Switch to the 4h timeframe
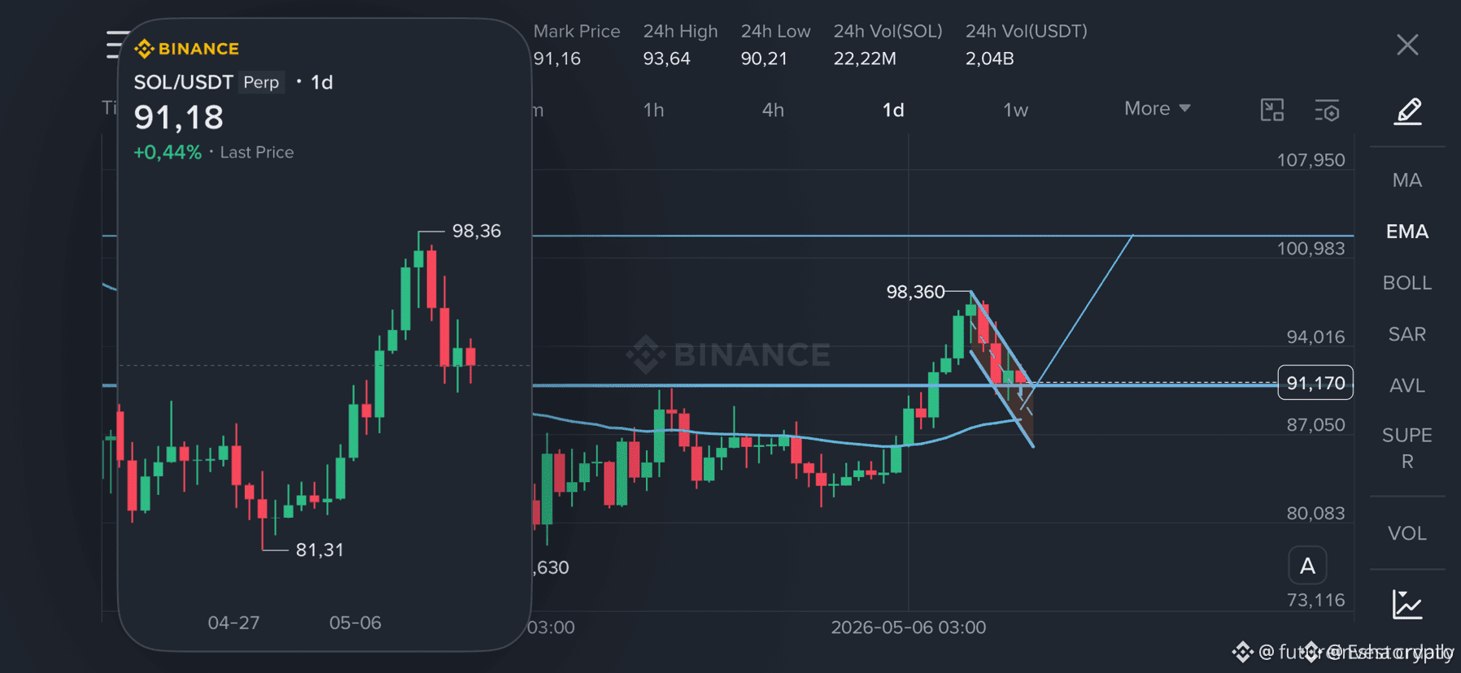This screenshot has height=673, width=1461. point(773,110)
